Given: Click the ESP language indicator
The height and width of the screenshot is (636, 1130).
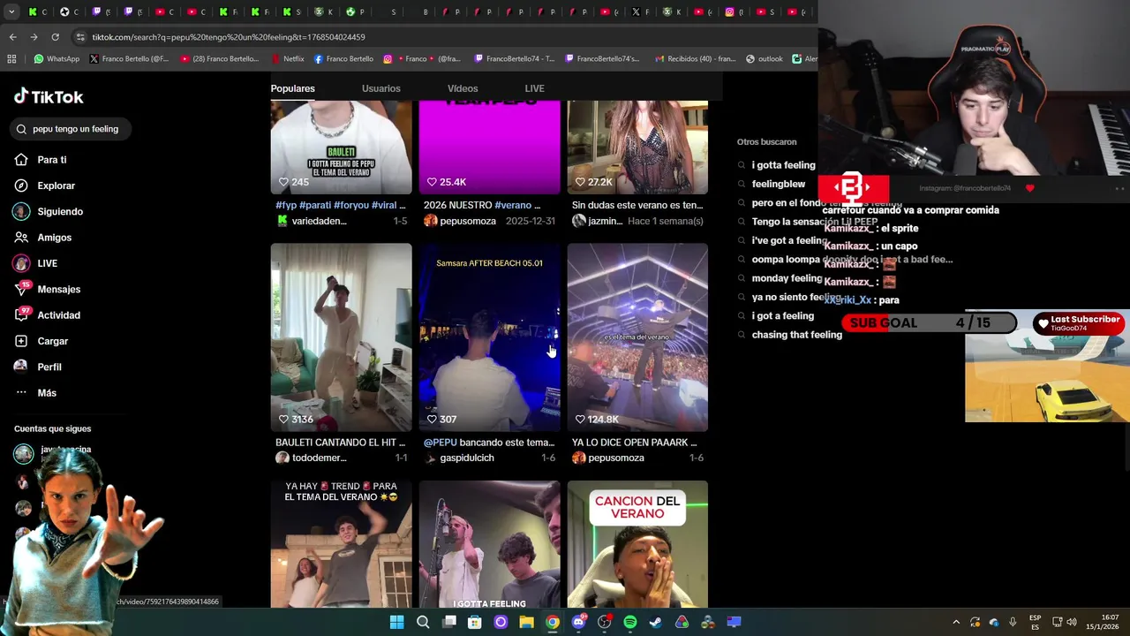Looking at the screenshot, I should [1035, 622].
